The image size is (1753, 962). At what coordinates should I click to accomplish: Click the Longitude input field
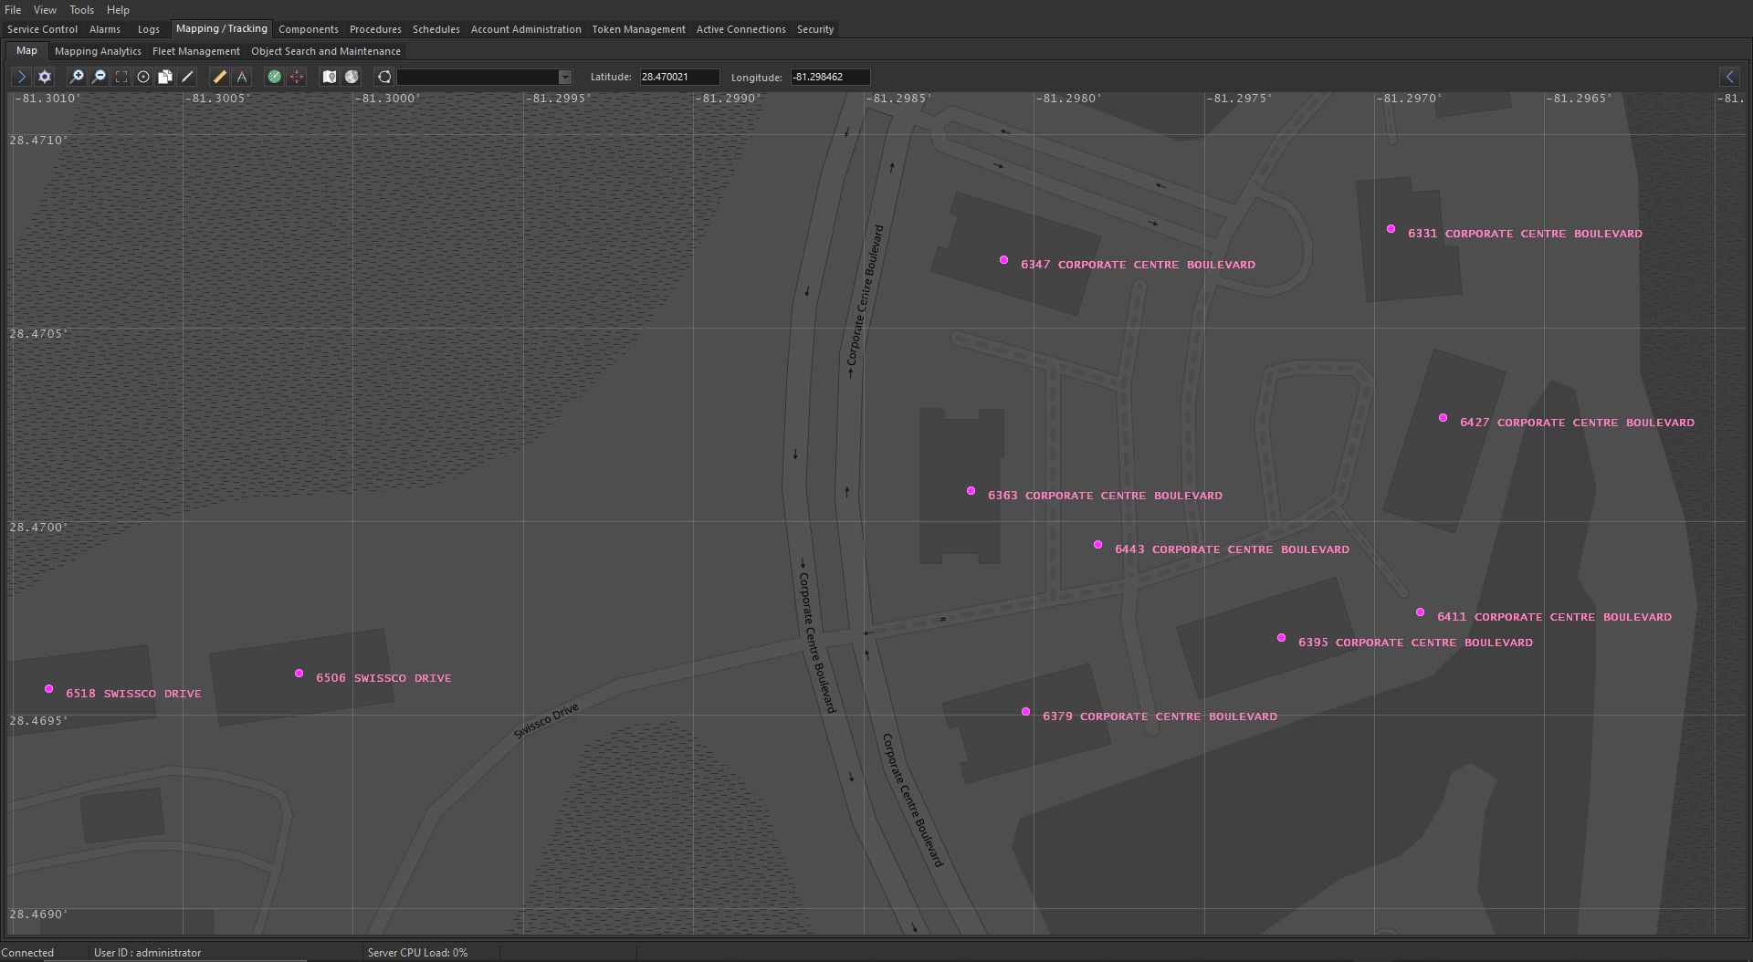pos(829,78)
